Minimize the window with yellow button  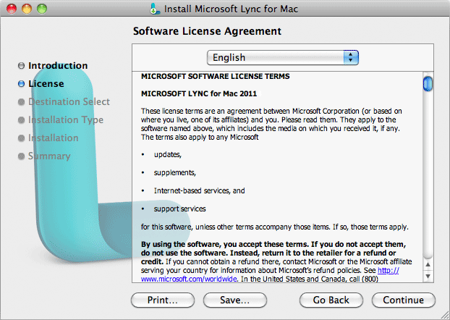point(27,9)
